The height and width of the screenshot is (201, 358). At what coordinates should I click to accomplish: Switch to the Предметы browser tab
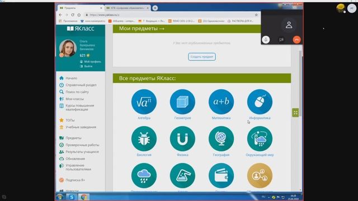[x=81, y=8]
